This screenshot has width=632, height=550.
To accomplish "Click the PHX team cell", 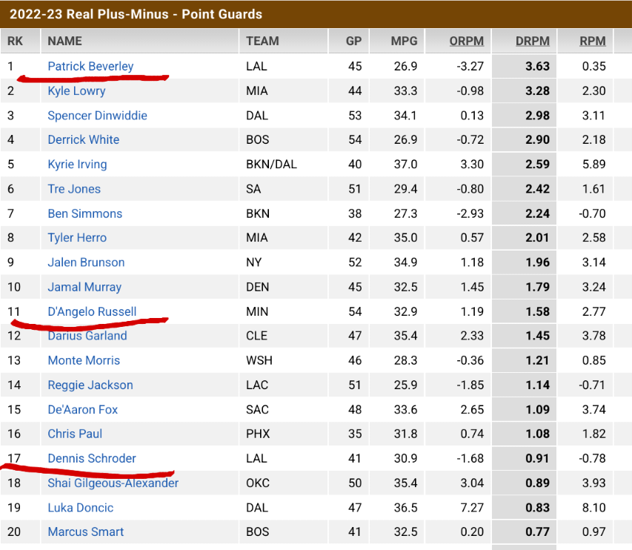I will (x=258, y=434).
